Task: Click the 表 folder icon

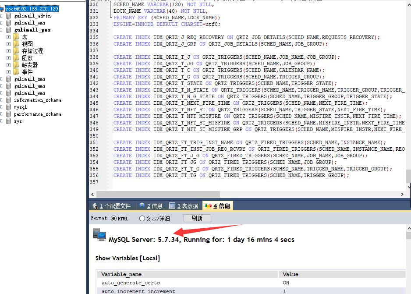Action: tap(16, 37)
